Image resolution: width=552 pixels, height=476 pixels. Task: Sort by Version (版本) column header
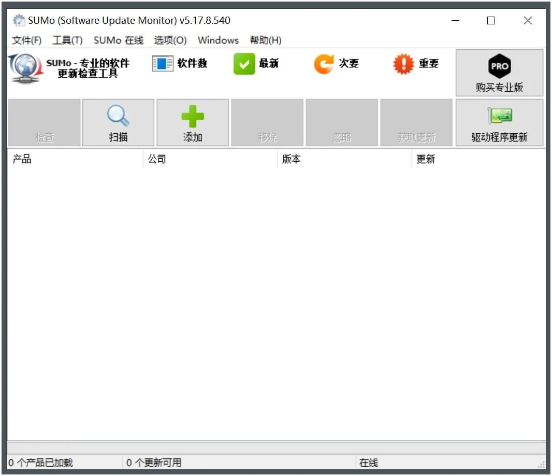click(344, 159)
